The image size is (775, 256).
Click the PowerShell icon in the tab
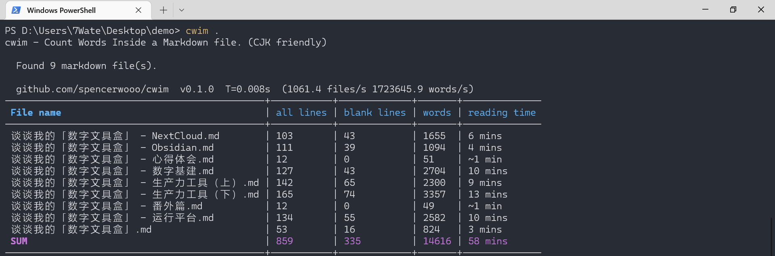coord(16,10)
